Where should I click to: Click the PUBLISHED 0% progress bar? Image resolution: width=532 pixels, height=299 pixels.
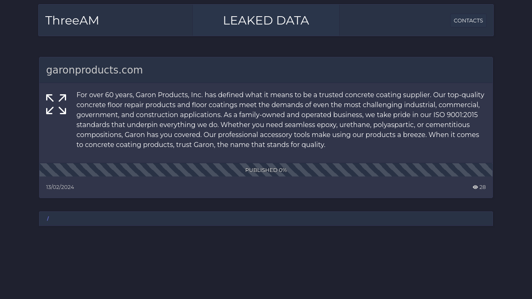pos(266,170)
